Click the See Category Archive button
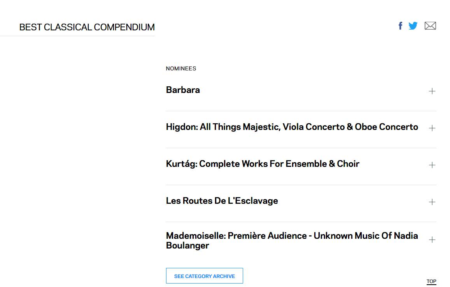This screenshot has width=450, height=287. point(204,276)
